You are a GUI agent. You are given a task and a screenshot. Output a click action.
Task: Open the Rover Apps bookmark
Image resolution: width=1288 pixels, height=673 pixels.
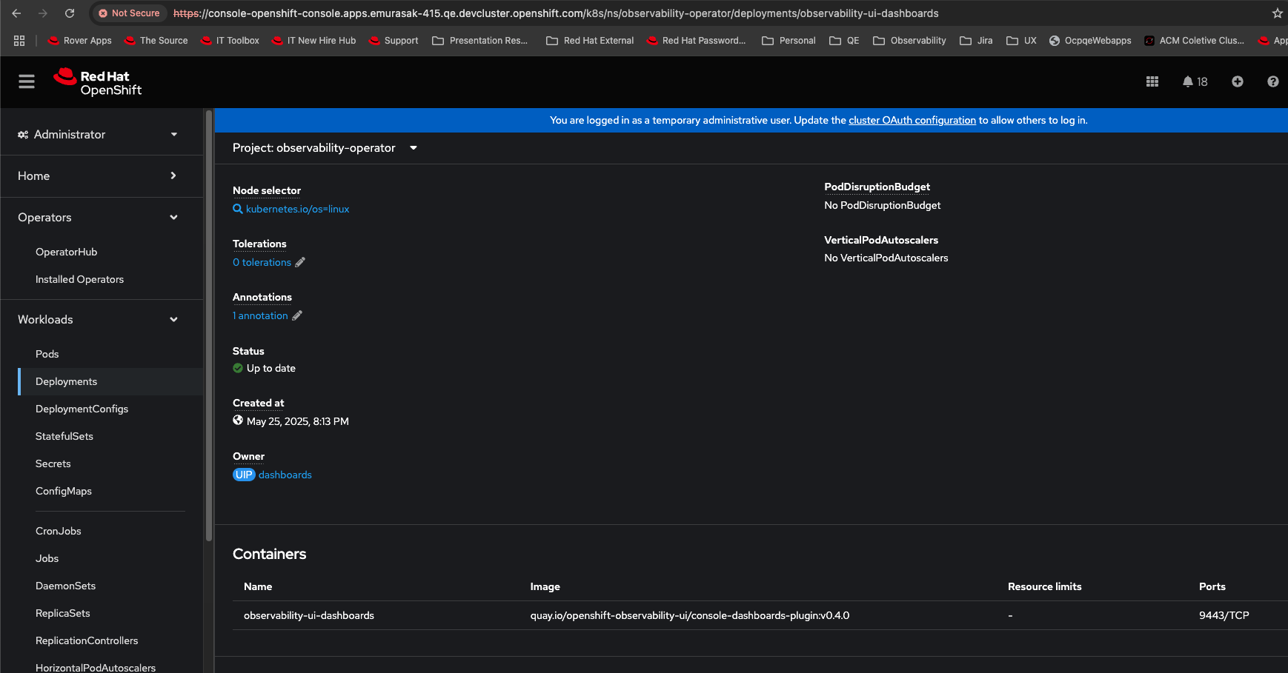[79, 41]
